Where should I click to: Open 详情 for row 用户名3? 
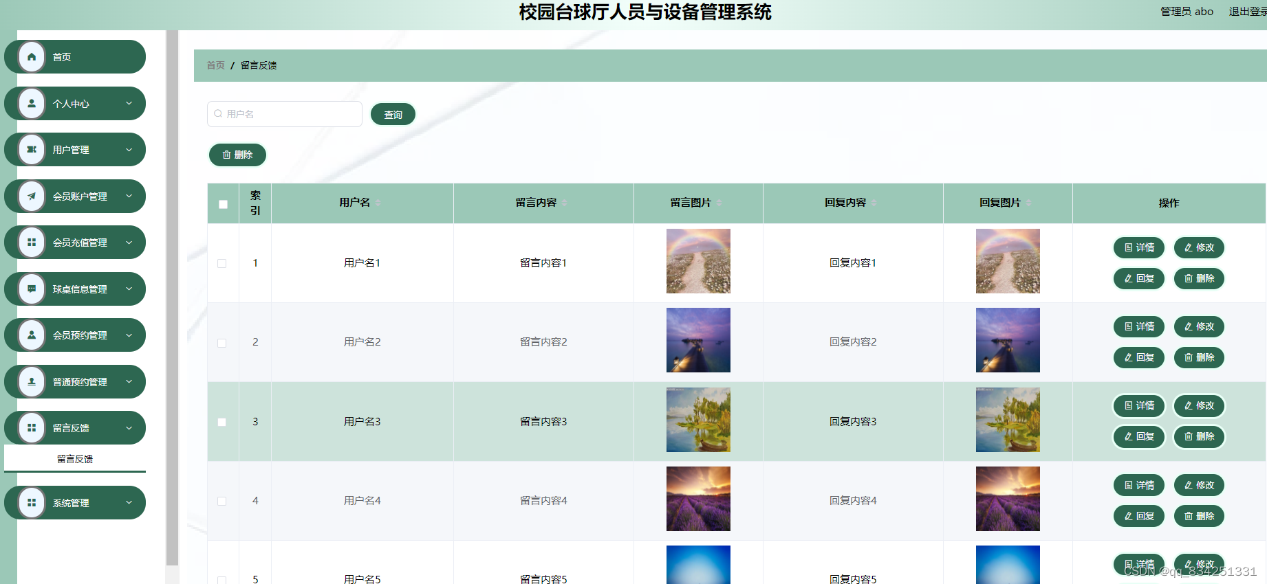(1139, 405)
